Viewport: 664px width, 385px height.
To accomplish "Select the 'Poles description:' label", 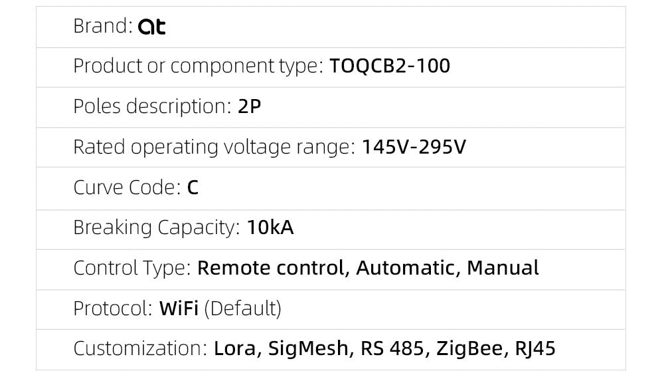I will point(153,107).
